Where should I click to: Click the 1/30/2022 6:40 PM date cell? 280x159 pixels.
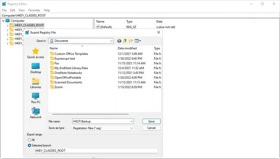(x=130, y=58)
